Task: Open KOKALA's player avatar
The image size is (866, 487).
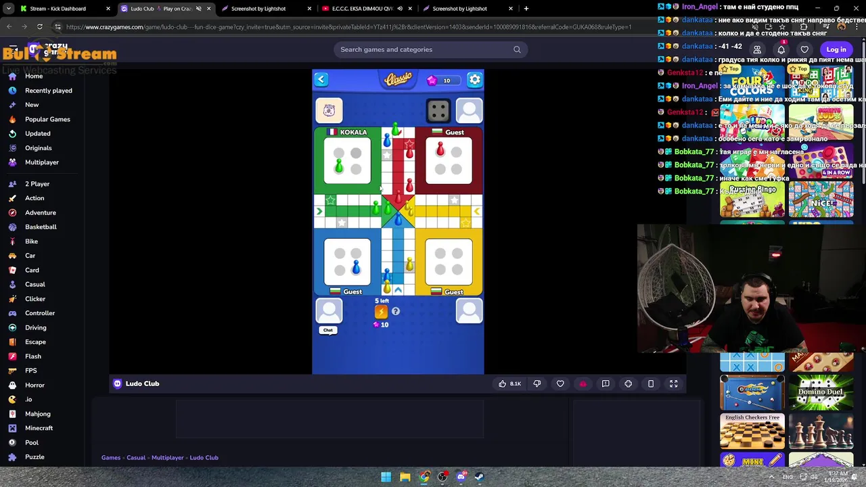Action: (329, 110)
